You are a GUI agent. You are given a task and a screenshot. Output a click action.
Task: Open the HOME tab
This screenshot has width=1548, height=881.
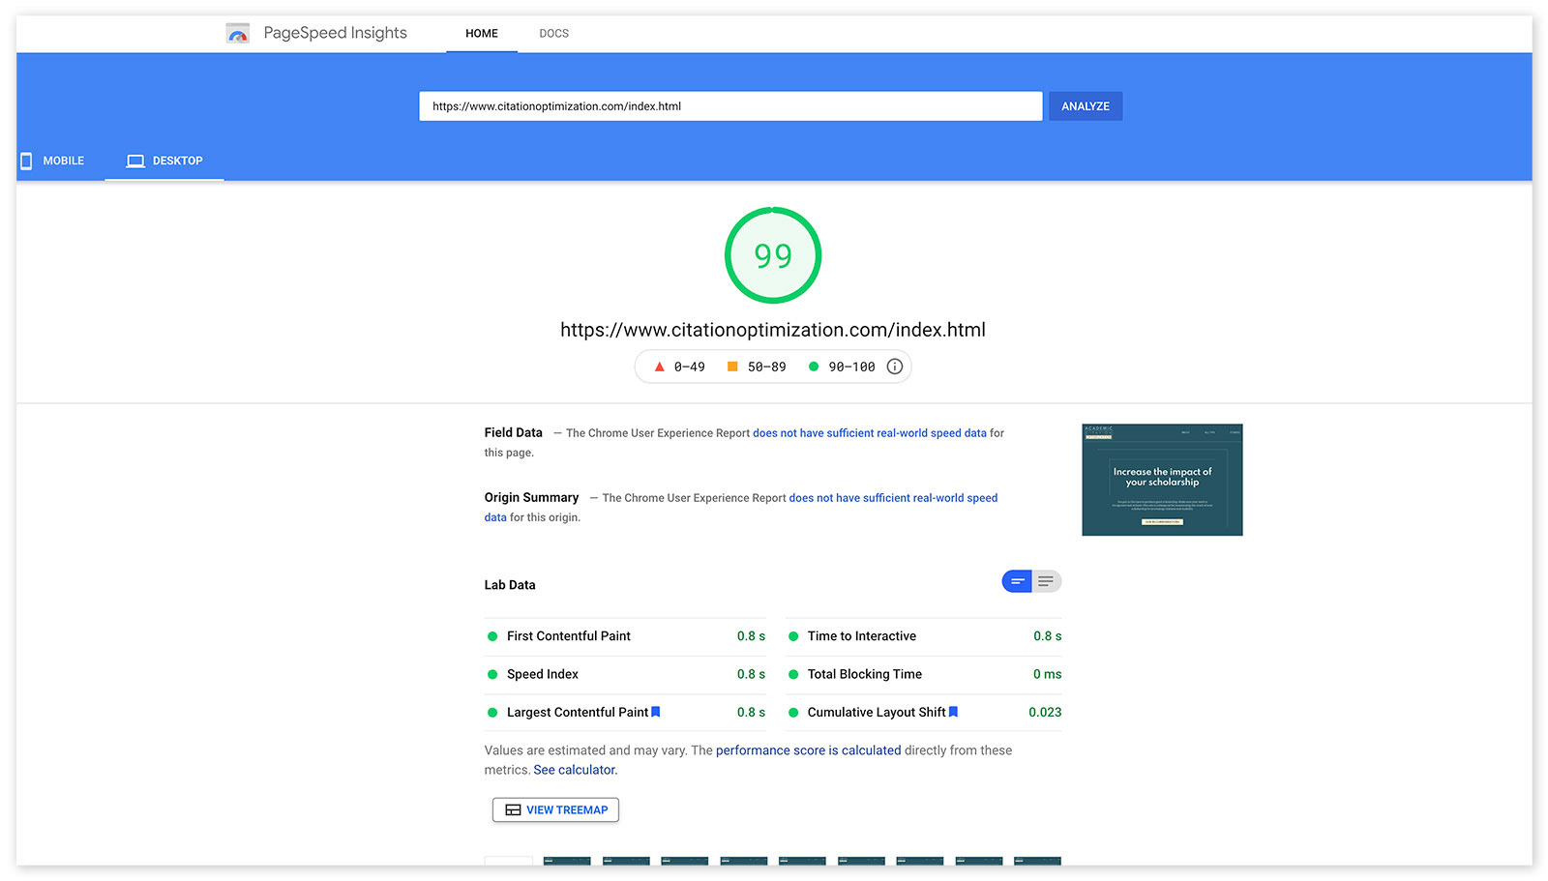(x=482, y=34)
